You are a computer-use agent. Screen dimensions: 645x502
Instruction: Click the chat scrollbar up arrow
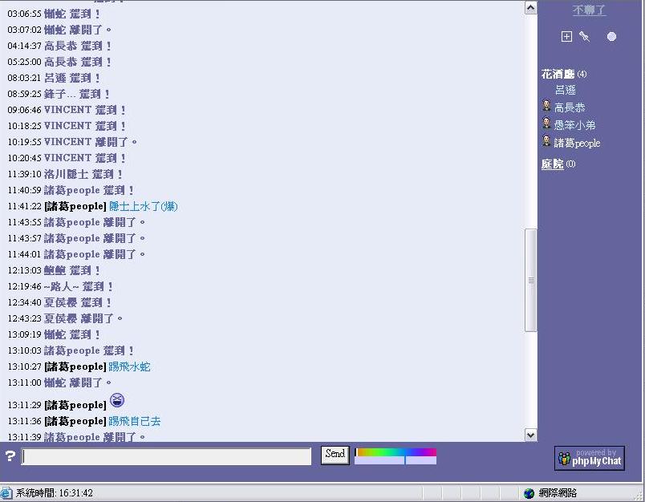(530, 7)
